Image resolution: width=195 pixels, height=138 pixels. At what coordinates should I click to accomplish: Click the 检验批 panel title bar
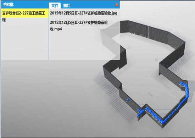[x=25, y=5]
